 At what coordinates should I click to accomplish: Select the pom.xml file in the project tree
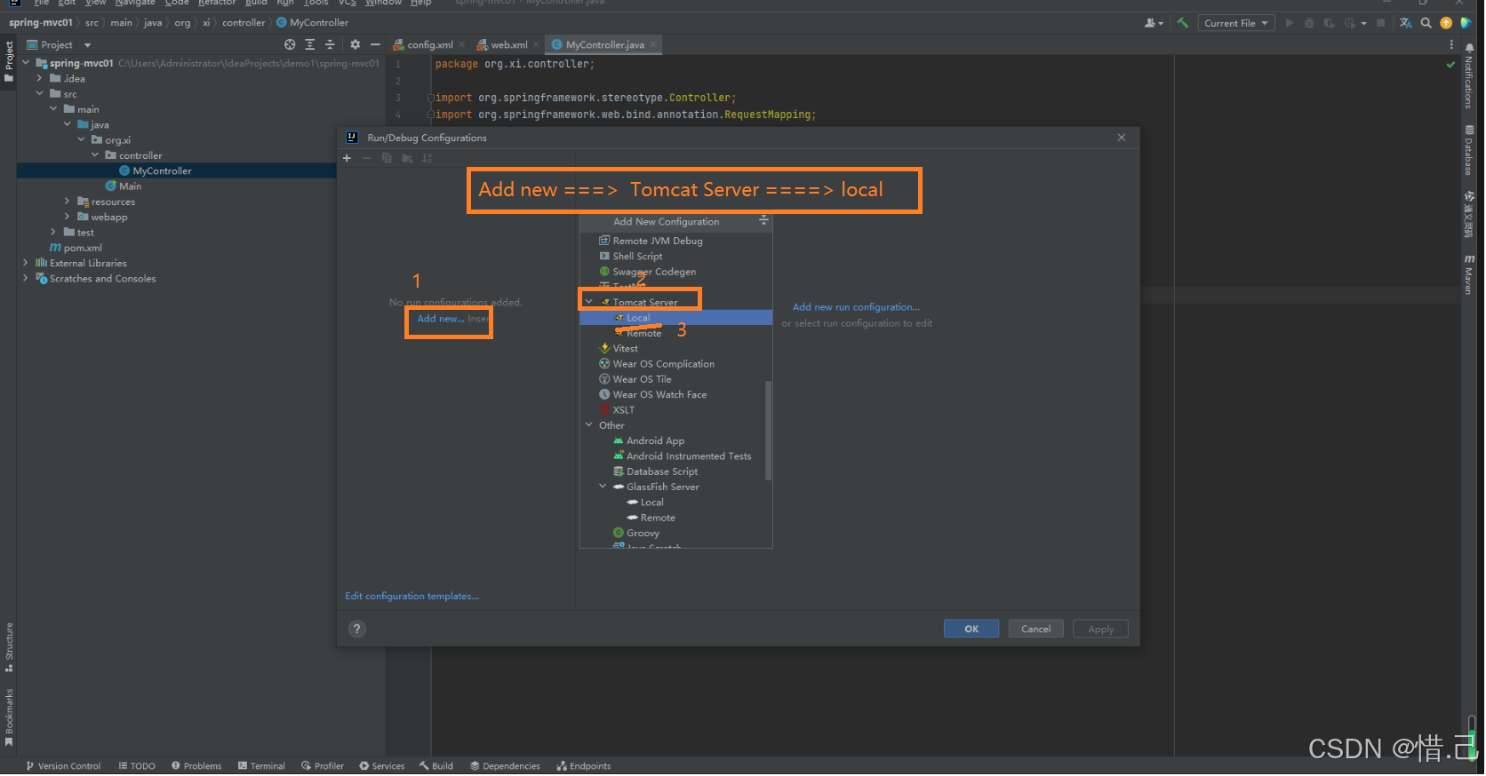[x=76, y=248]
